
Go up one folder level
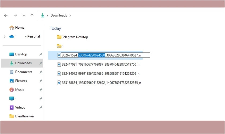coord(32,15)
